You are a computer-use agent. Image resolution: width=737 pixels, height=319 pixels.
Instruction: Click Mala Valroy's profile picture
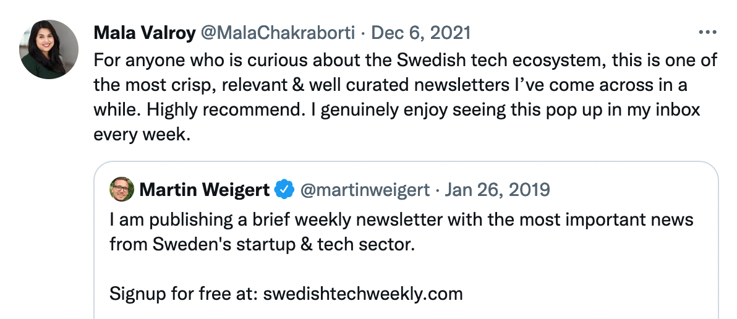49,49
